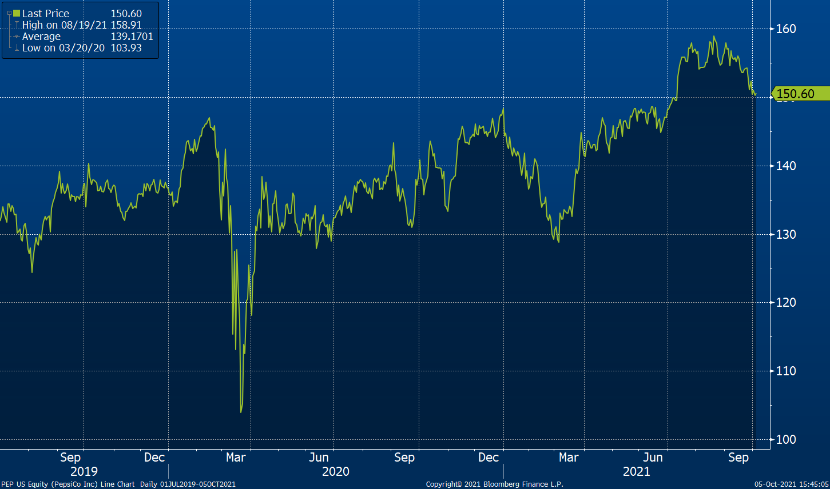Image resolution: width=830 pixels, height=489 pixels.
Task: Click the 'Jun' label above 2020
Action: click(x=319, y=458)
